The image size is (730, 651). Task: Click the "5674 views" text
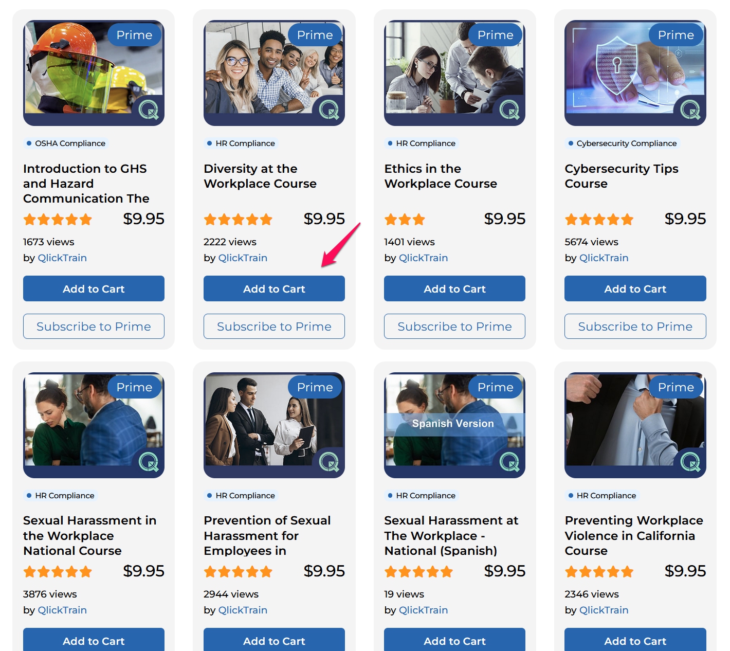click(x=591, y=242)
